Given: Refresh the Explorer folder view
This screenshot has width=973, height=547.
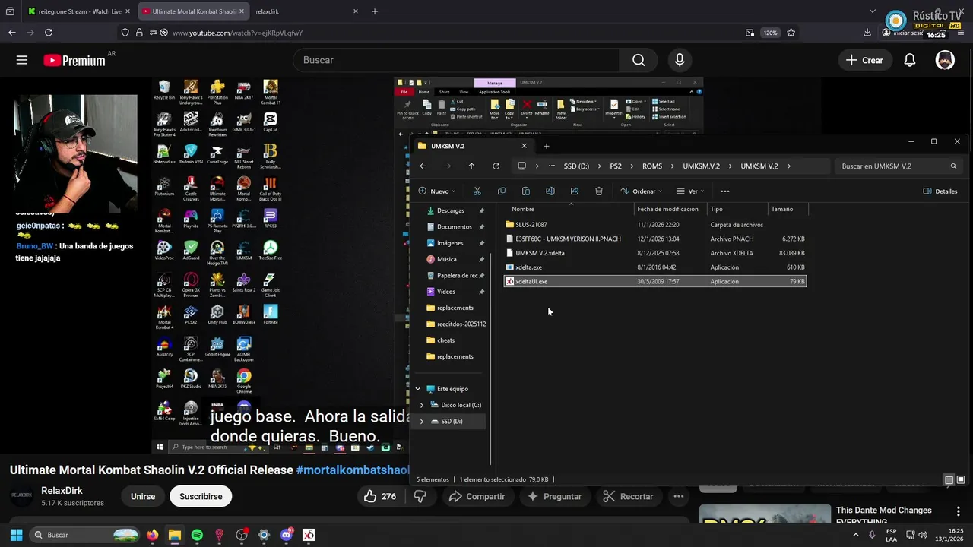Looking at the screenshot, I should coord(496,166).
